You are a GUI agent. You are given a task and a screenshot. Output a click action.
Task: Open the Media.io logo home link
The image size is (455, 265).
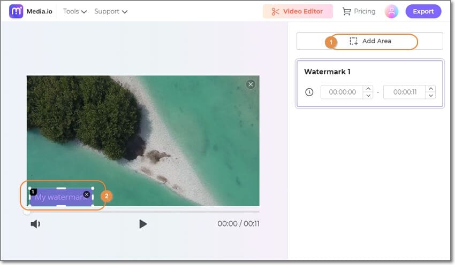[31, 11]
